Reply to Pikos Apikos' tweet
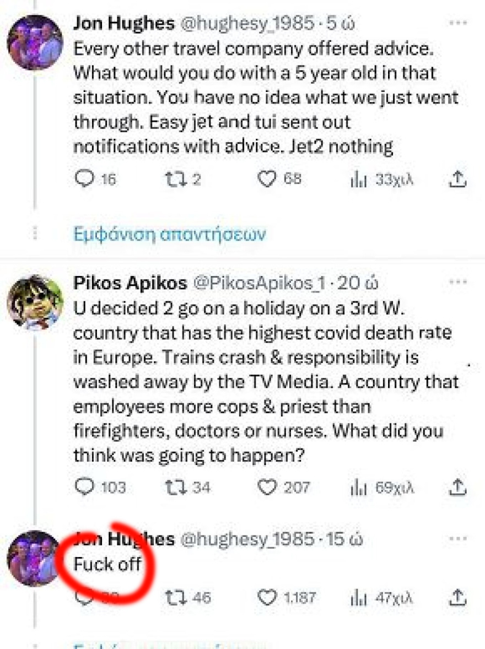This screenshot has height=649, width=485. pyautogui.click(x=84, y=487)
